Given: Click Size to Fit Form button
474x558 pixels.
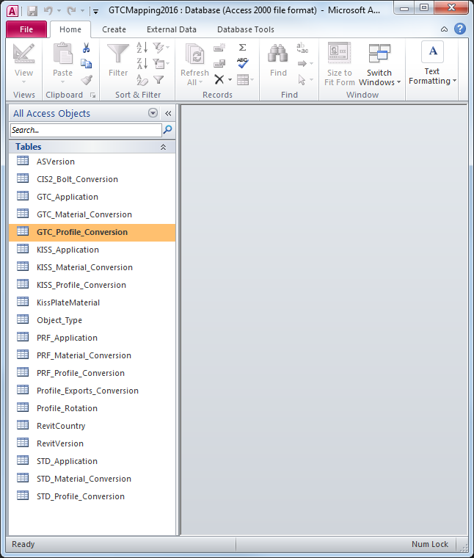Looking at the screenshot, I should [x=340, y=64].
